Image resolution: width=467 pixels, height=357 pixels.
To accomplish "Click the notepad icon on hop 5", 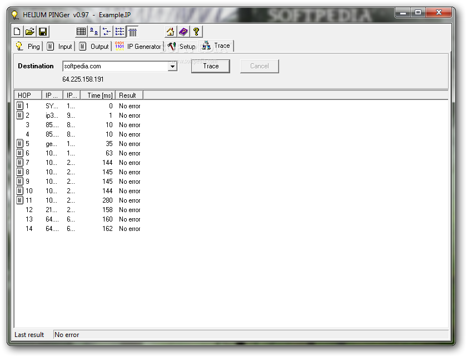I will click(x=19, y=143).
